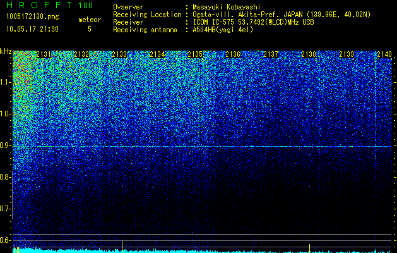Image resolution: width=397 pixels, height=253 pixels.
Task: Click the 2139 time marker
Action: pos(347,54)
